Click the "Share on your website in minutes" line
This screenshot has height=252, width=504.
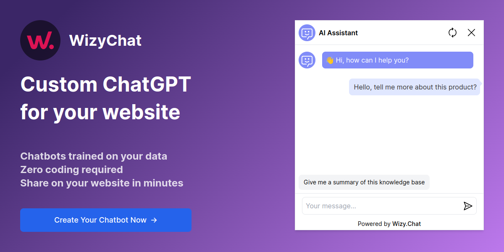click(102, 183)
